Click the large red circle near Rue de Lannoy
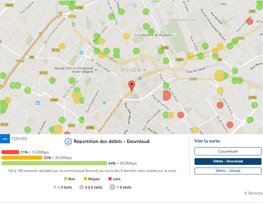 coord(167,95)
